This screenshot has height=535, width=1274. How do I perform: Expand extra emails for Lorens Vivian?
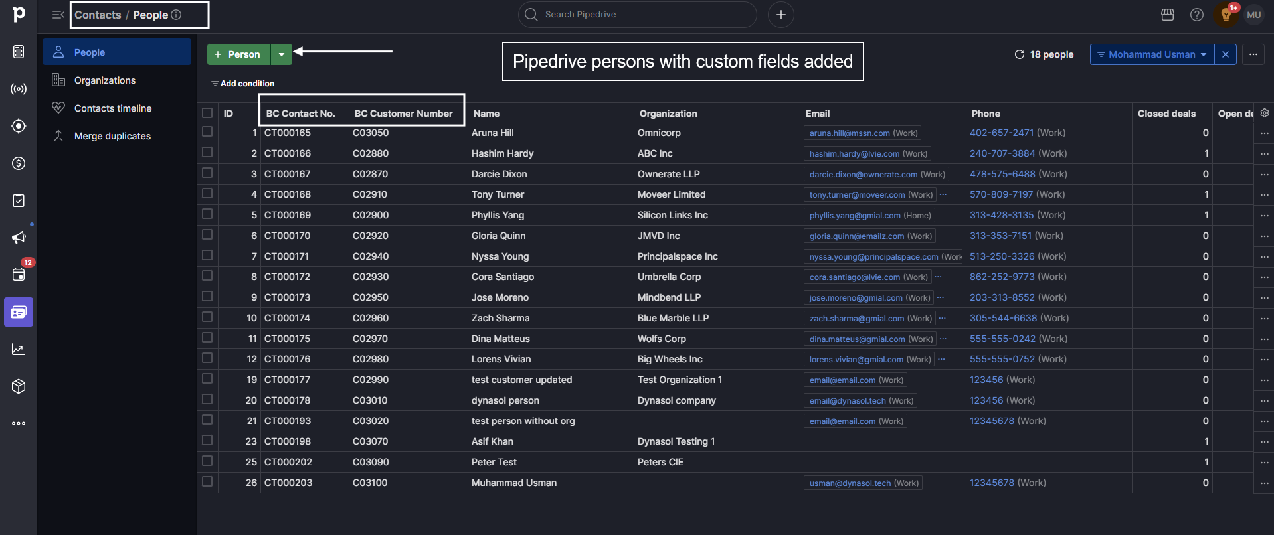point(942,359)
